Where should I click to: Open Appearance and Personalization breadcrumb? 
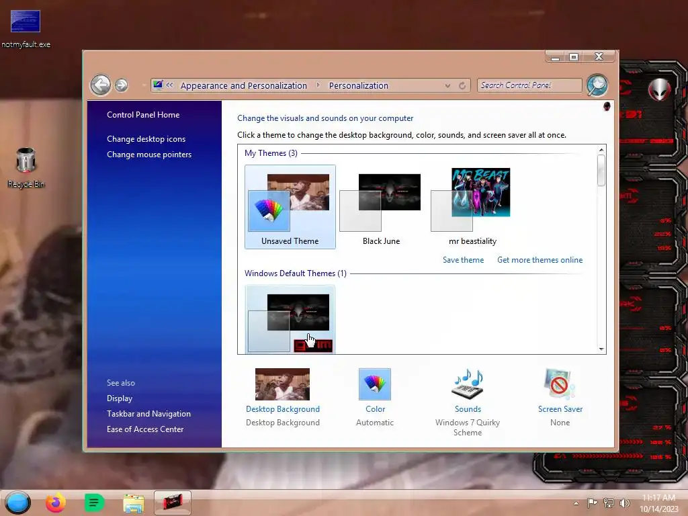pyautogui.click(x=243, y=85)
